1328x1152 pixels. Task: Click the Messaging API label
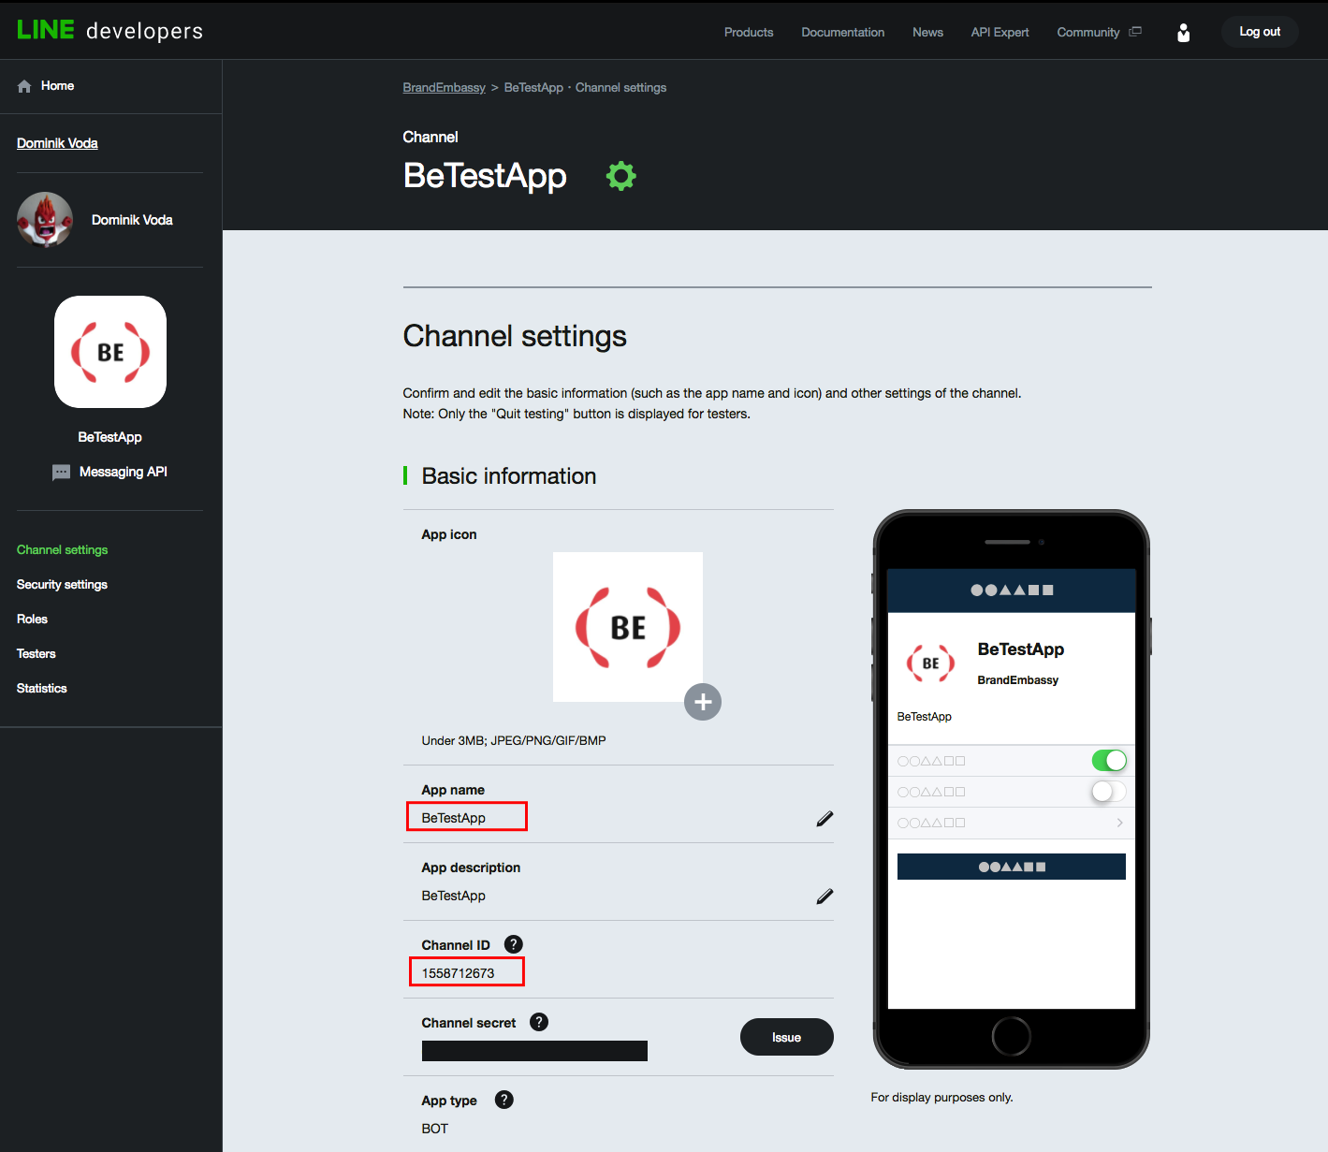click(x=124, y=472)
